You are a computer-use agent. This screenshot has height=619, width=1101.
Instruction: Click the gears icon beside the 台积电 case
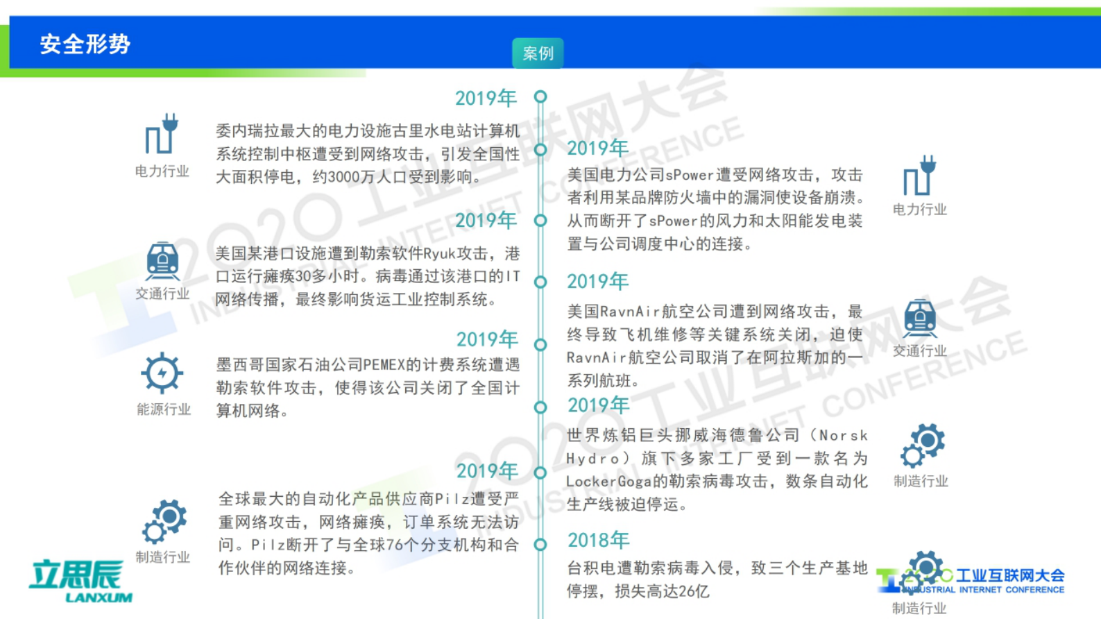pos(923,573)
